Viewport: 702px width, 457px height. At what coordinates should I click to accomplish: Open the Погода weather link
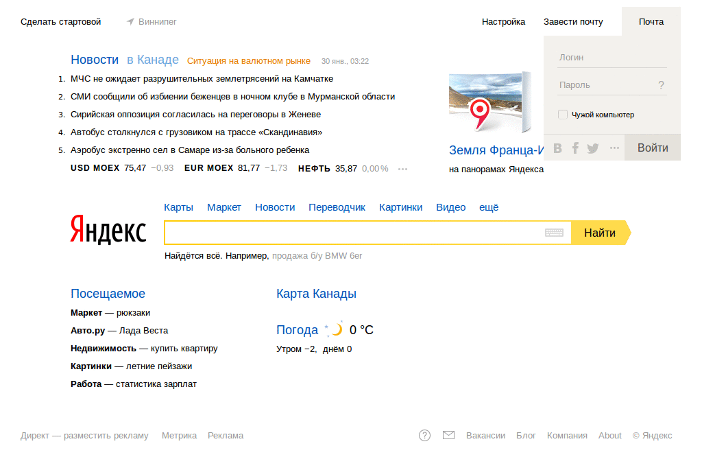(x=297, y=330)
